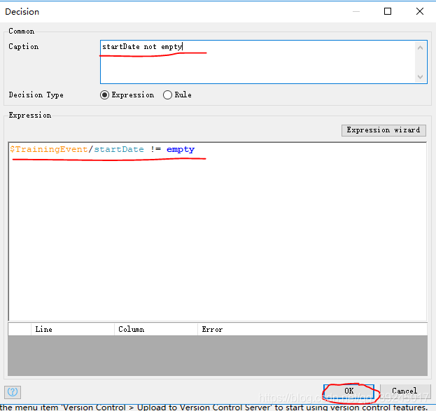
Task: Maximize the Decision dialog window
Action: click(387, 11)
